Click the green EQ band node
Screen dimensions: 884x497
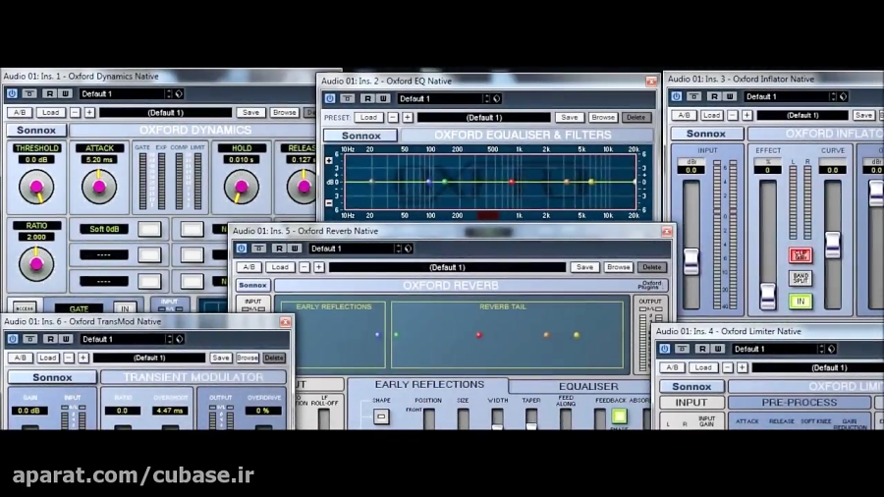pos(445,182)
